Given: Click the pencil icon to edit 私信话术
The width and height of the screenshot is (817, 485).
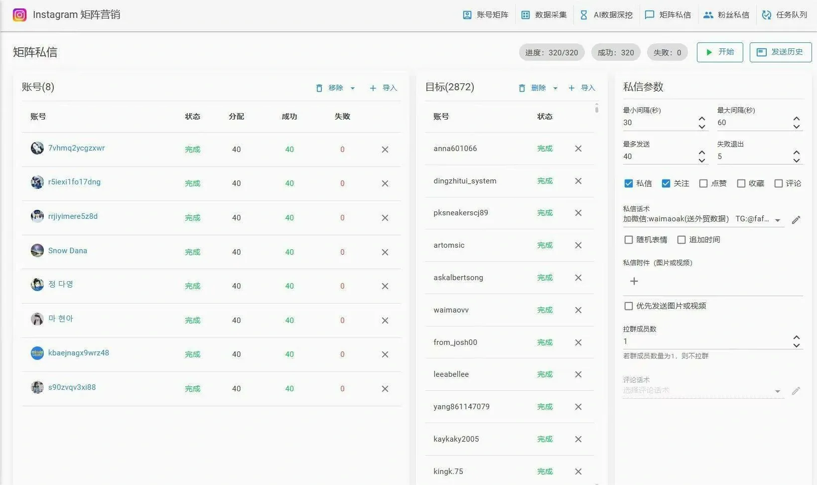Looking at the screenshot, I should (796, 219).
